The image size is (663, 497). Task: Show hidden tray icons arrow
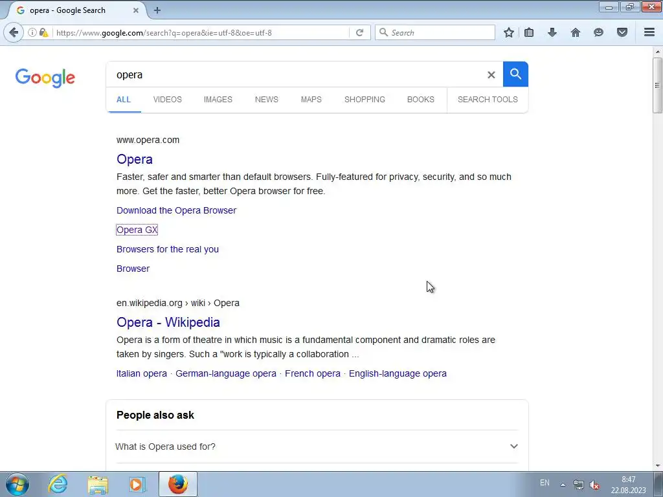563,485
